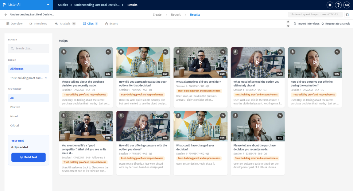Download the 'What most influenced the option' clip
Screen dimensions: 353x191
(x=235, y=52)
